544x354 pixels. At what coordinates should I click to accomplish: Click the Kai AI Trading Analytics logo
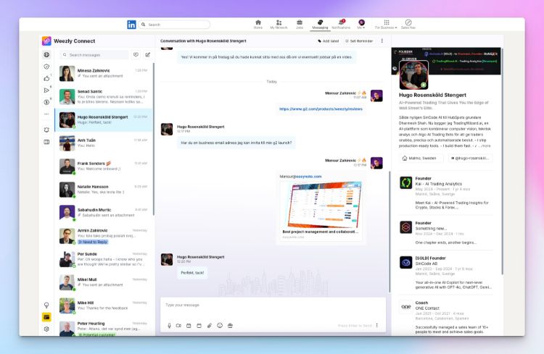click(405, 182)
